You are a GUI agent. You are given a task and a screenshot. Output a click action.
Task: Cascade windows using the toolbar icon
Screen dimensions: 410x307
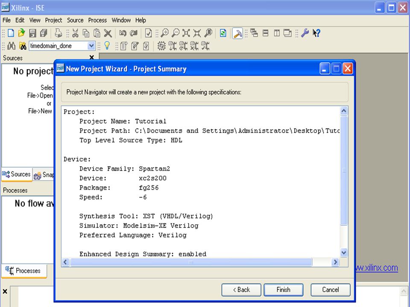point(254,33)
